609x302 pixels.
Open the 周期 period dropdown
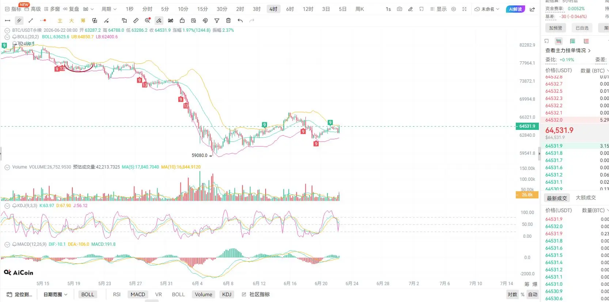tap(109, 9)
